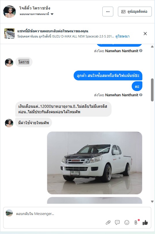Viewport: 155px width, 234px height.
Task: Open the saved replies speech bubble icon
Action: pos(117,222)
